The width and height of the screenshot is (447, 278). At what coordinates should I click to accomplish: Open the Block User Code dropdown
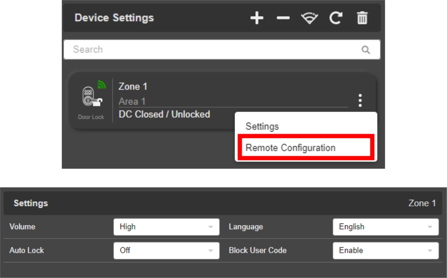pos(386,251)
